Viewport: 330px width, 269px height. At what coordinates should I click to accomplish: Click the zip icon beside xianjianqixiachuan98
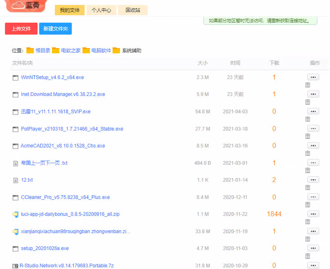pos(15,232)
